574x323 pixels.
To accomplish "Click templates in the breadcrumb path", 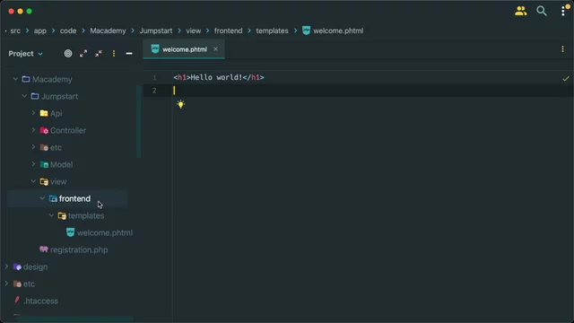I will pos(272,31).
